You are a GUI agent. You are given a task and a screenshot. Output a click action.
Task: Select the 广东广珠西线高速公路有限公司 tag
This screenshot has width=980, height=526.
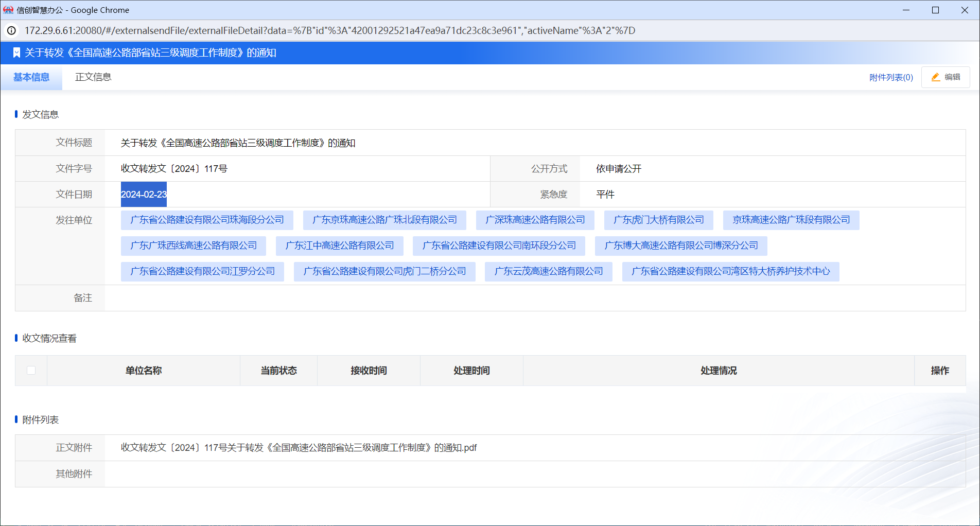point(194,246)
